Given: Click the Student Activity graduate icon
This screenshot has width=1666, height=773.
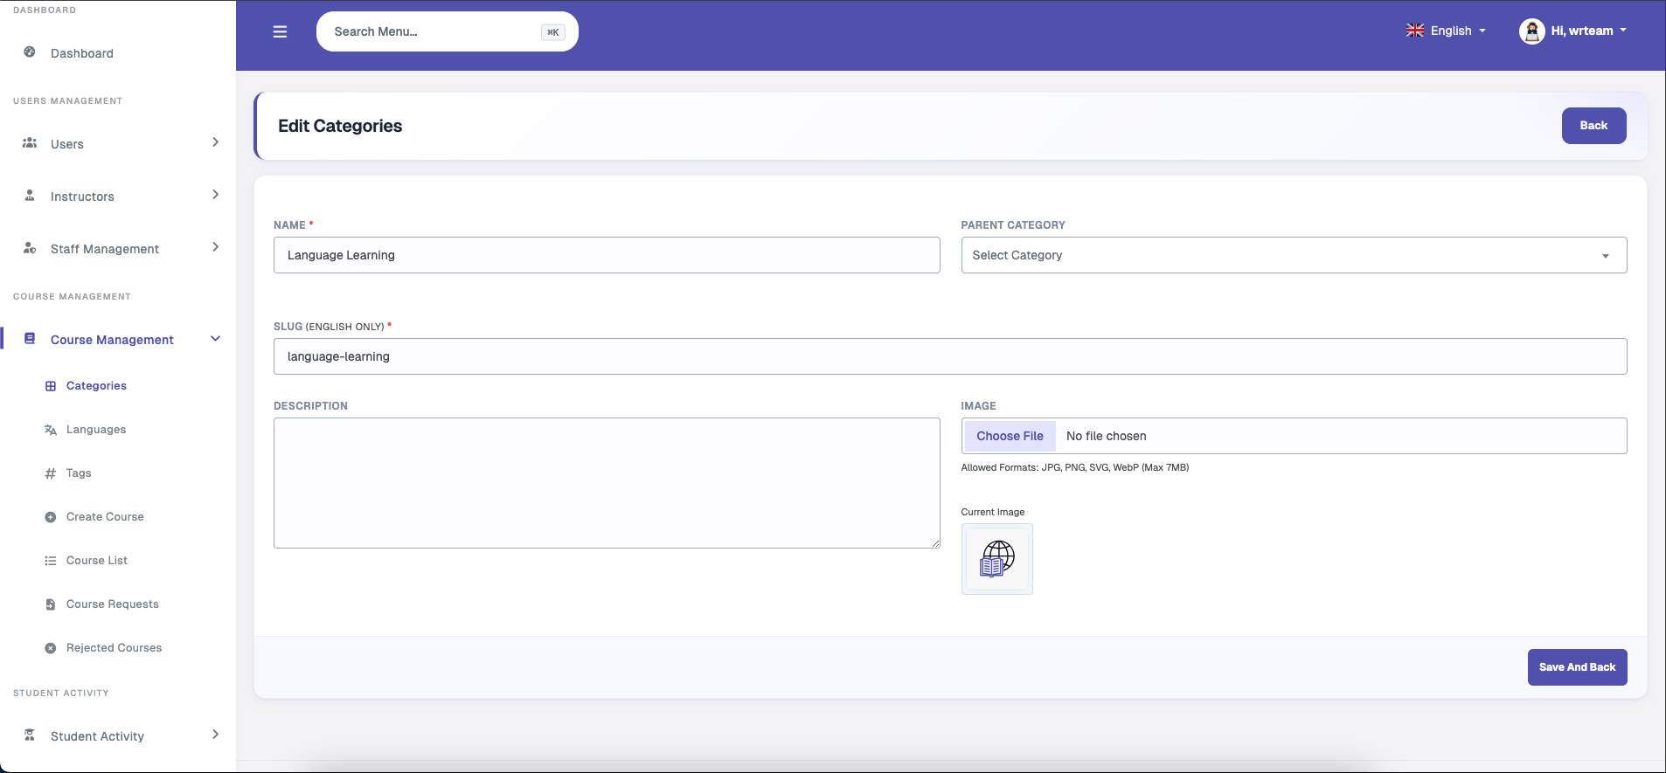Looking at the screenshot, I should [x=30, y=735].
